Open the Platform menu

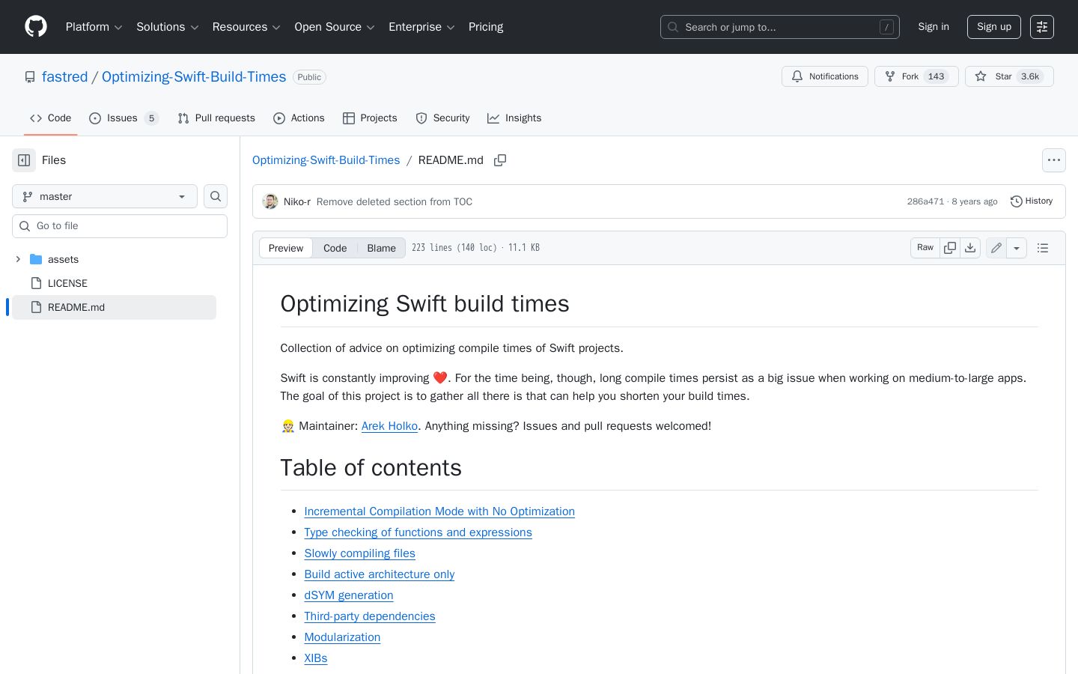click(94, 27)
